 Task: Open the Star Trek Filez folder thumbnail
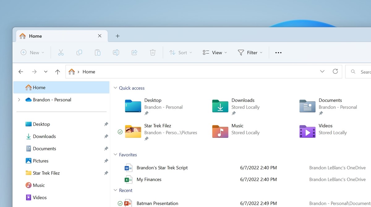point(133,131)
